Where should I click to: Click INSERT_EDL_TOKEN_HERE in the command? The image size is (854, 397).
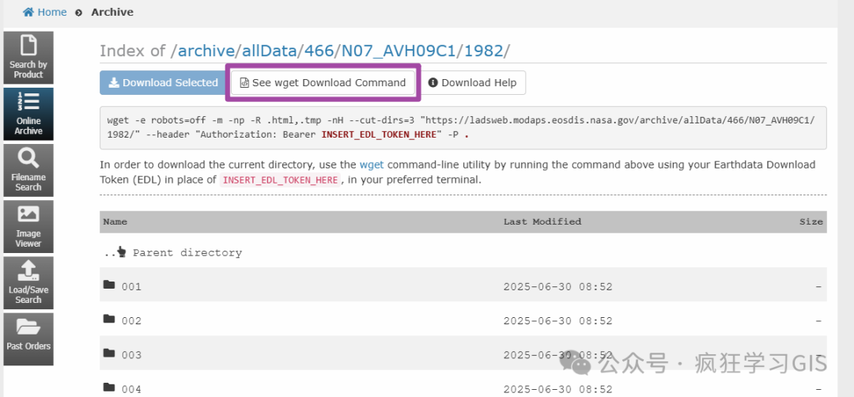379,134
